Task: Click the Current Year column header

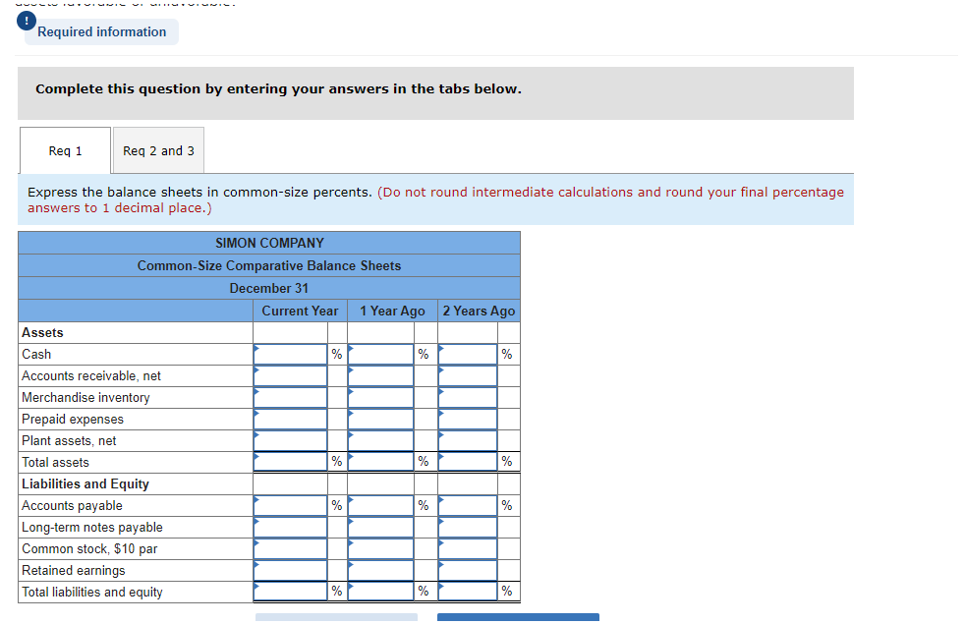Action: pos(301,312)
